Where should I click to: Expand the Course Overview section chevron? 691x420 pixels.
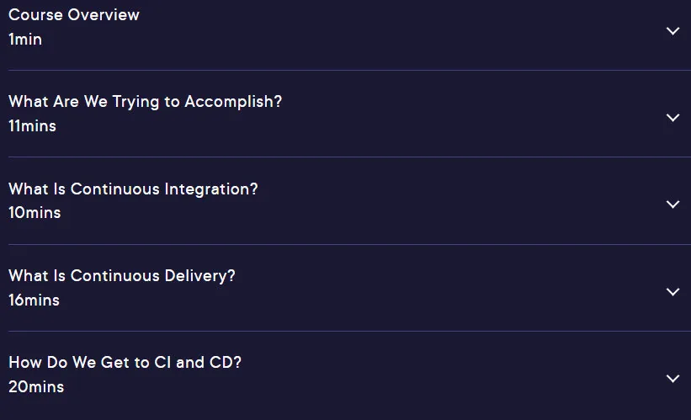click(x=672, y=31)
